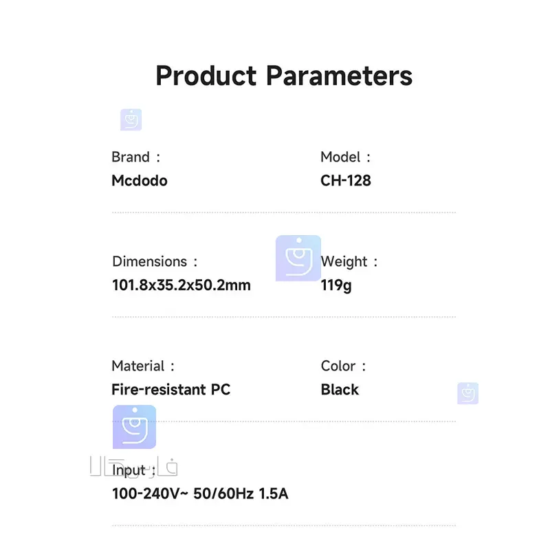Viewport: 550px width, 550px height.
Task: Click the CH-128 model number
Action: click(346, 181)
